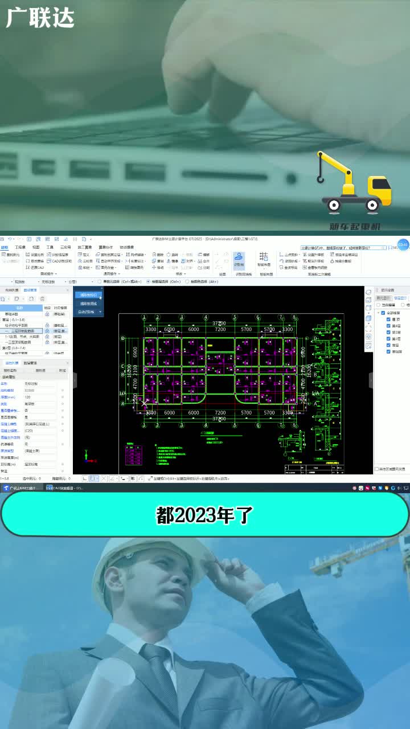The width and height of the screenshot is (410, 729).
Task: Click the 云检查 cloud check tool
Action: coord(85,261)
